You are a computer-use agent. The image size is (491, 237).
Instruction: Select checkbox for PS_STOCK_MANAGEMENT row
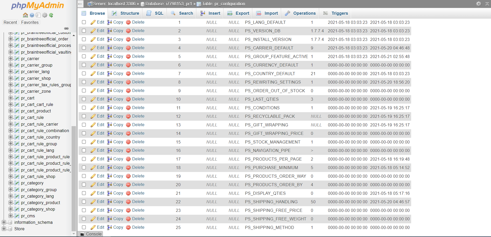[x=84, y=142]
